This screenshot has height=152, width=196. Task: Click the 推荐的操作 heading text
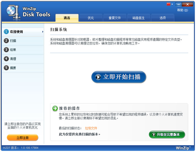[70, 108]
